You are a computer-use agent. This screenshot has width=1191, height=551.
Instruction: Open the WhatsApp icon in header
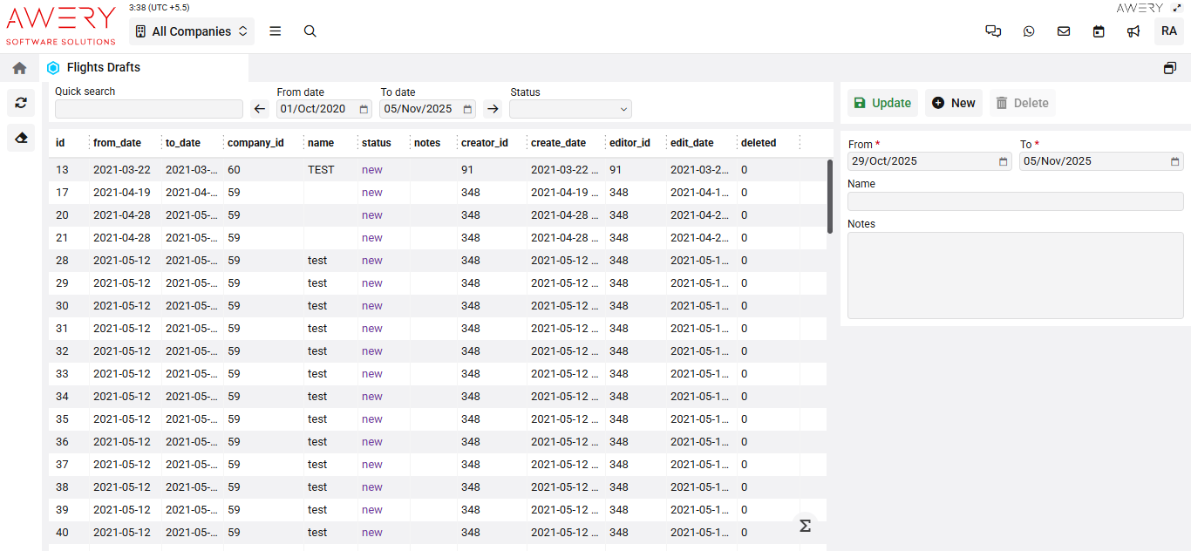tap(1029, 31)
